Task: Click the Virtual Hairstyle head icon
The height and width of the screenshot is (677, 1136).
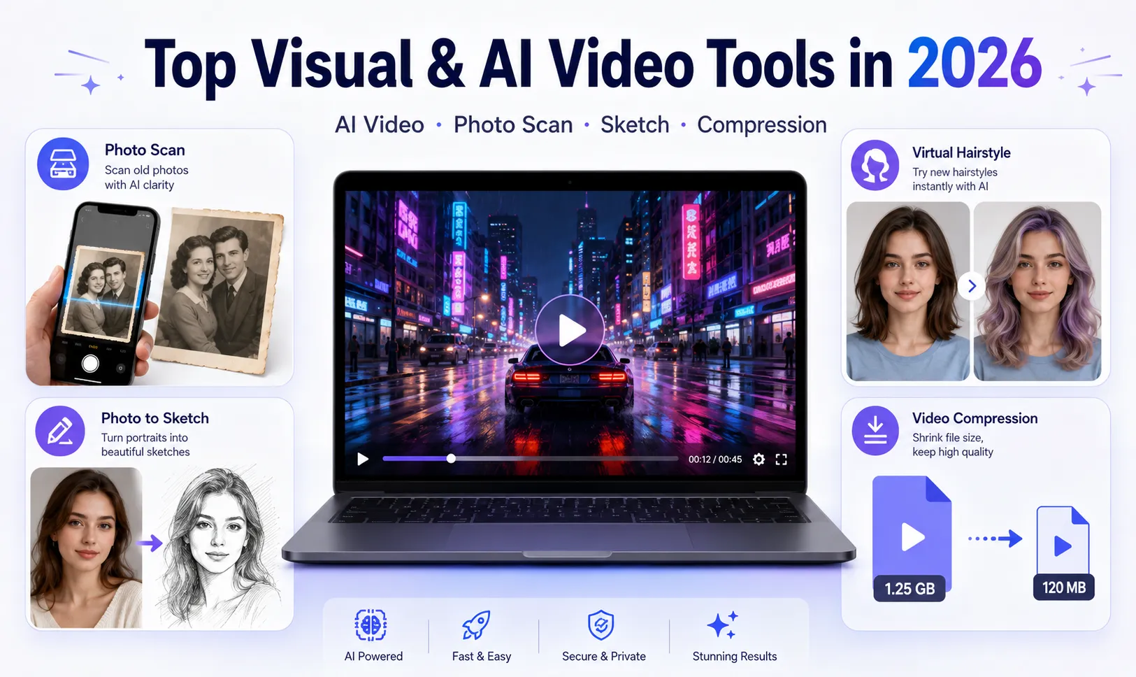Action: (875, 166)
